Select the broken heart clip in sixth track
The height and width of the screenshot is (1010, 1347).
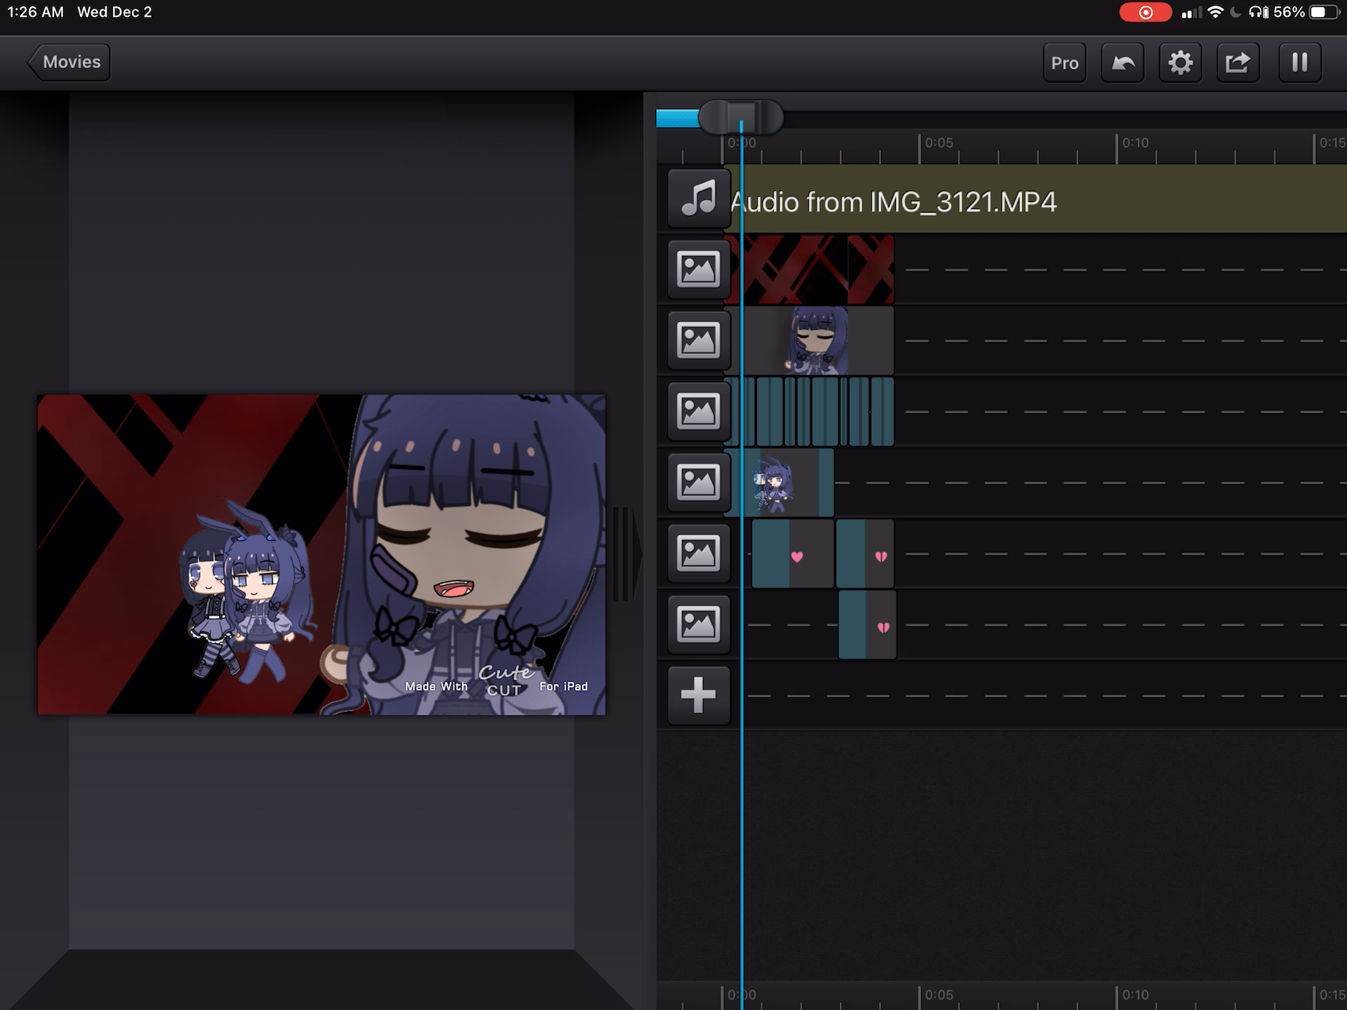point(865,553)
